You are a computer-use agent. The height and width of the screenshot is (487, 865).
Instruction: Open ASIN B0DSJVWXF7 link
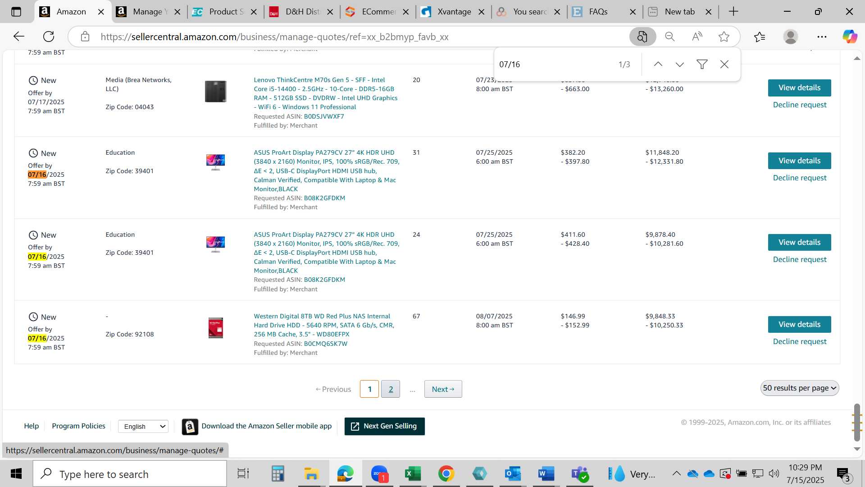(323, 116)
